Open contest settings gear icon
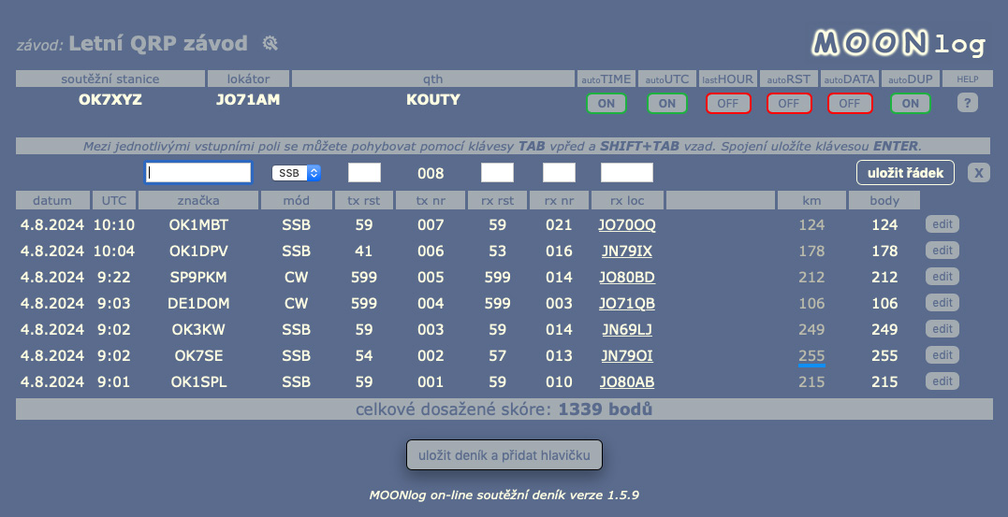 pyautogui.click(x=270, y=43)
